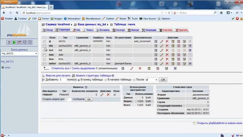Image resolution: width=243 pixels, height=137 pixels.
Task: Edit the author field with pencil icon
Action: 161,64
